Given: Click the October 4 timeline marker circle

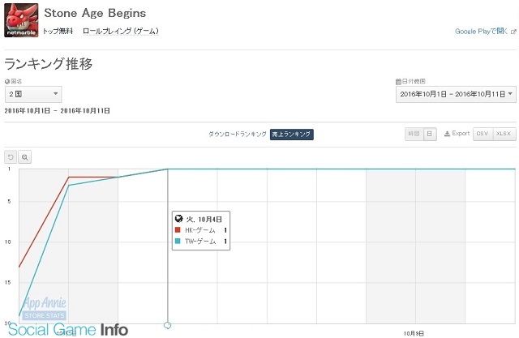Looking at the screenshot, I should pos(168,325).
